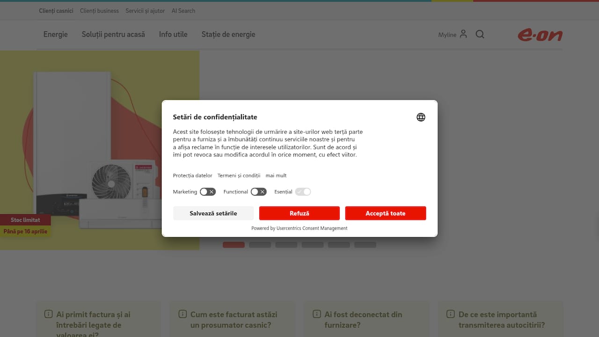Open the search magnifier icon
599x337 pixels.
click(480, 34)
